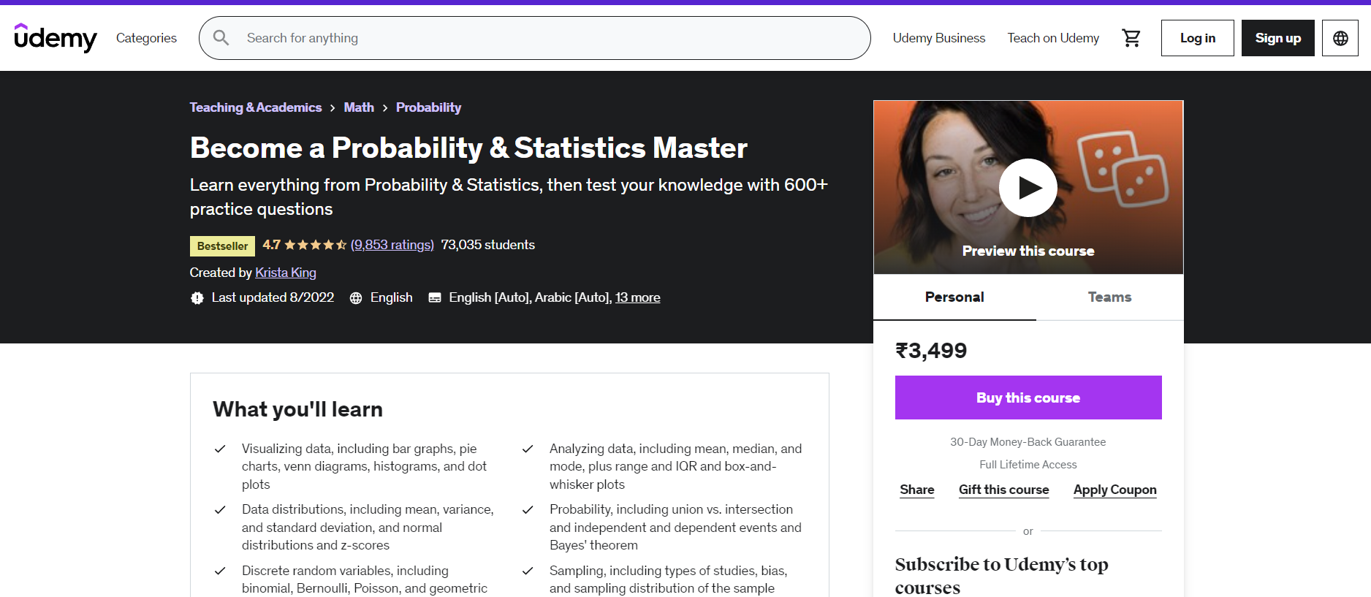The image size is (1371, 597).
Task: Open the shopping cart icon
Action: tap(1131, 38)
